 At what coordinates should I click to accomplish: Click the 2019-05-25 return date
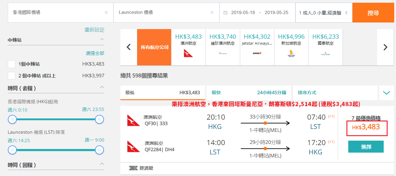point(277,13)
